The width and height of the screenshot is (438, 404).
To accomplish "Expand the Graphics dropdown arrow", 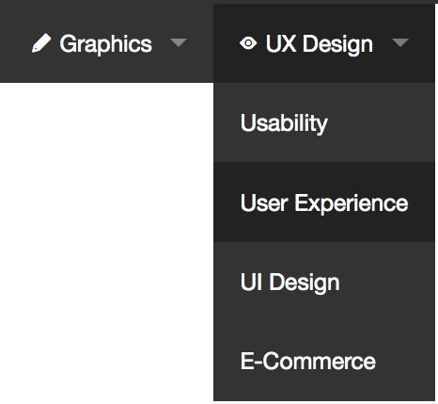I will (x=179, y=42).
